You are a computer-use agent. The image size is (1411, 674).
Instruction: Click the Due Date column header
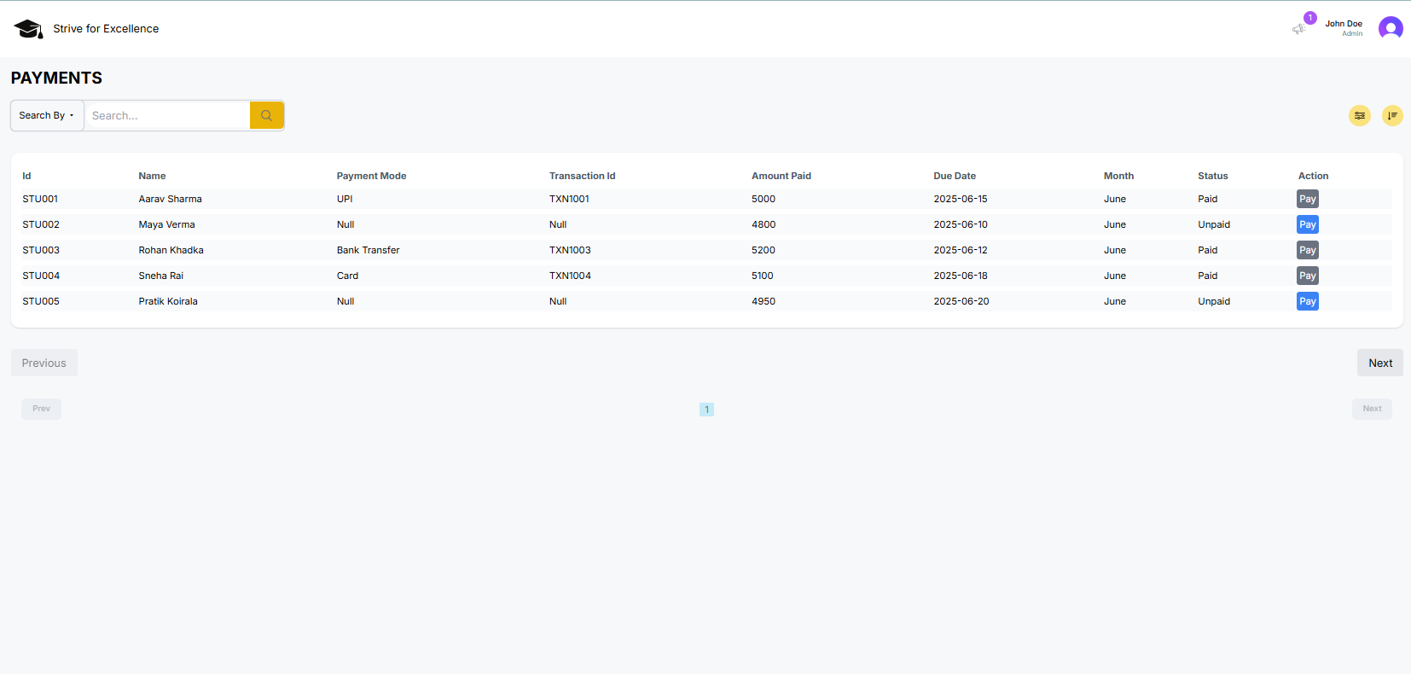click(x=954, y=176)
